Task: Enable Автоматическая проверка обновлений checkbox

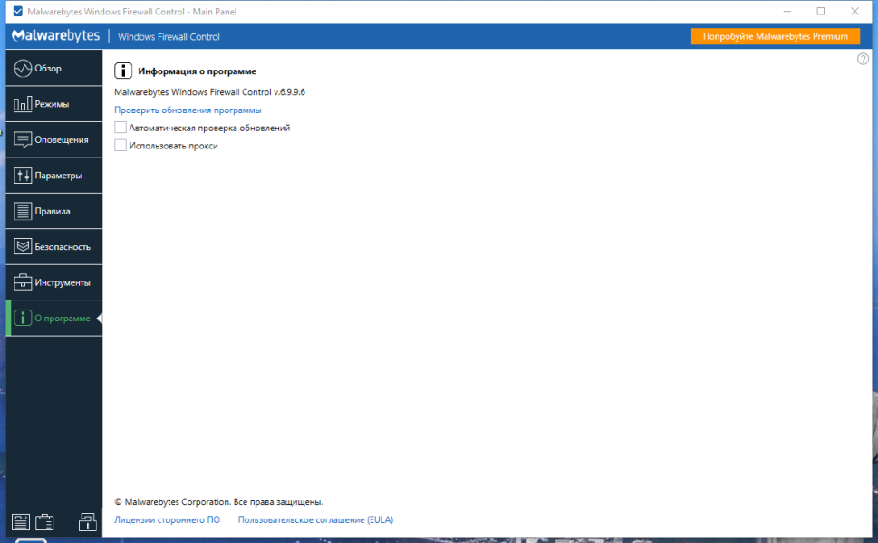Action: coord(121,128)
